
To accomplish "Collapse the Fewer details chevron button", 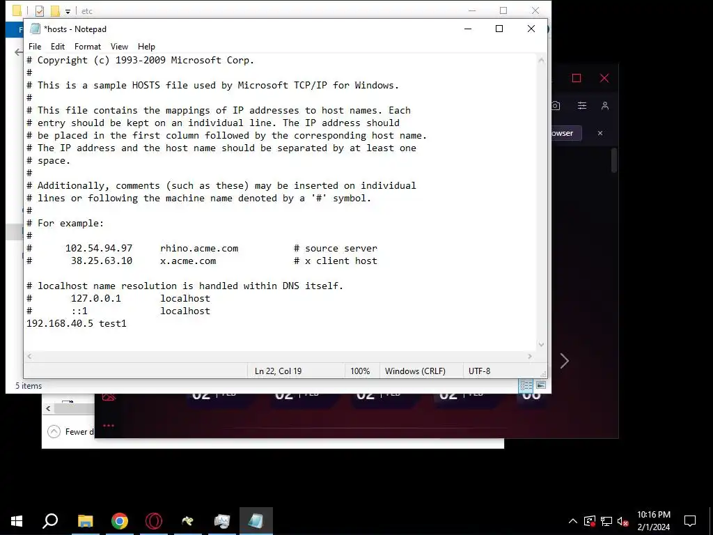I will click(54, 431).
